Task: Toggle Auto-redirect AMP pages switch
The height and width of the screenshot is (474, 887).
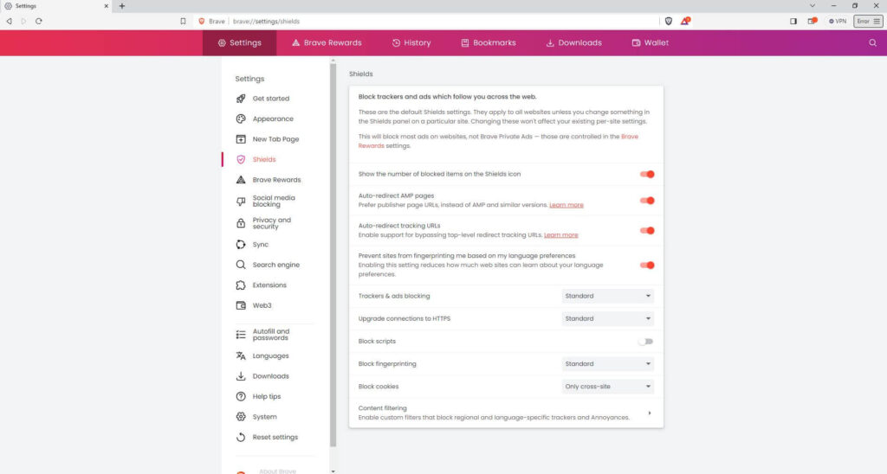Action: pos(647,201)
